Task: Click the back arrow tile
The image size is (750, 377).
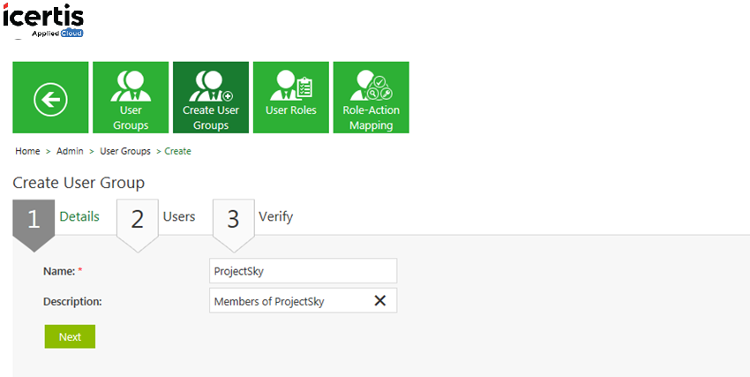Action: 50,97
